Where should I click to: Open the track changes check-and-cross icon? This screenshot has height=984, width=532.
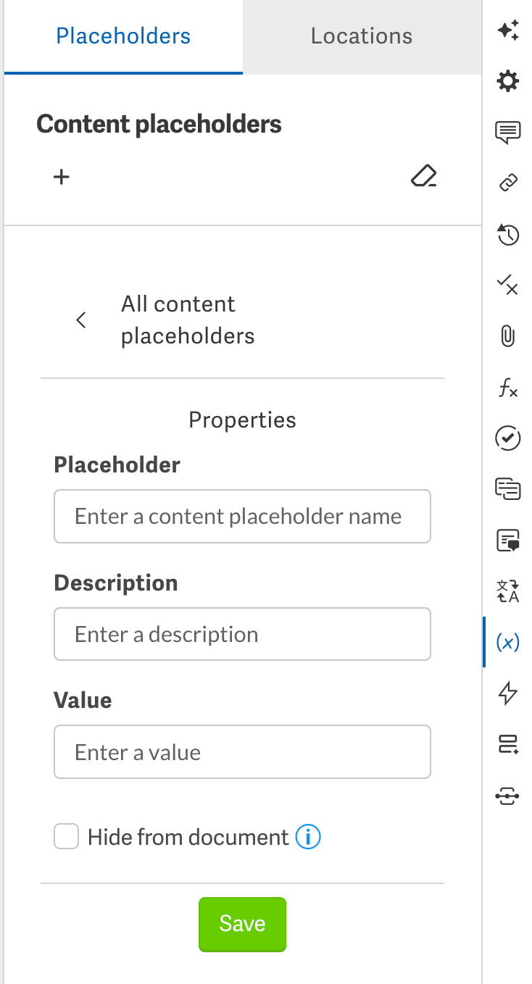coord(507,285)
